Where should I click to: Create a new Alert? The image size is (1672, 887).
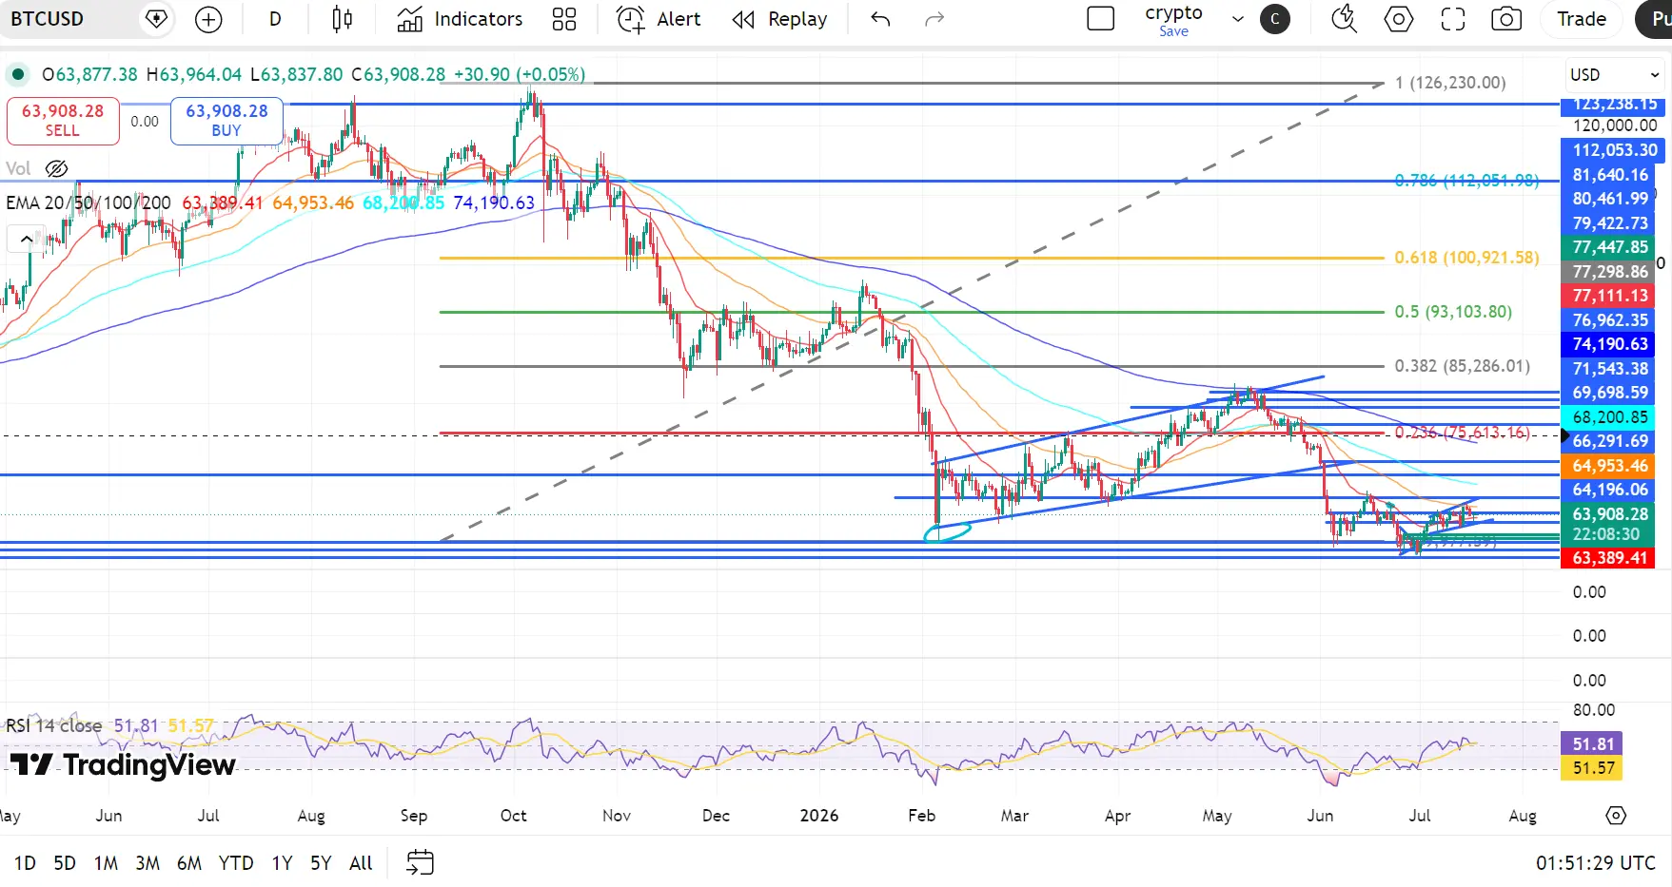(x=659, y=19)
